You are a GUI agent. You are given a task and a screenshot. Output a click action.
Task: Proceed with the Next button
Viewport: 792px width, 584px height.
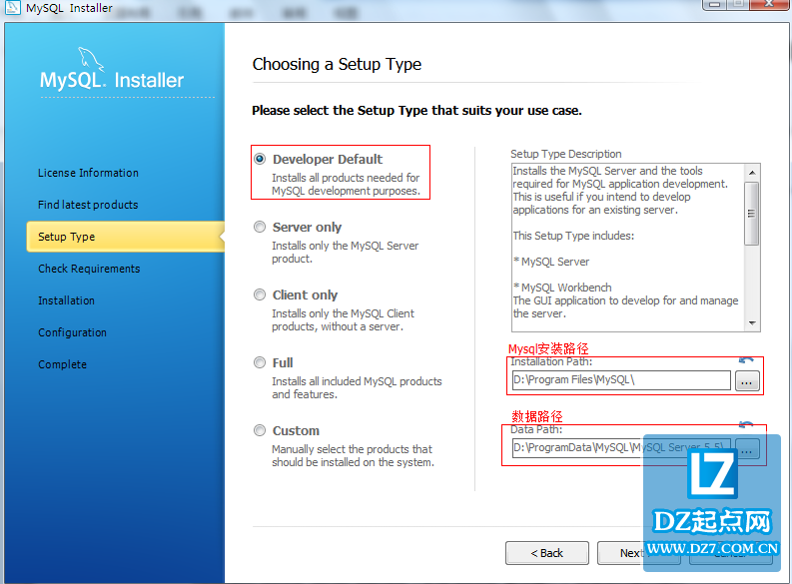(x=639, y=553)
